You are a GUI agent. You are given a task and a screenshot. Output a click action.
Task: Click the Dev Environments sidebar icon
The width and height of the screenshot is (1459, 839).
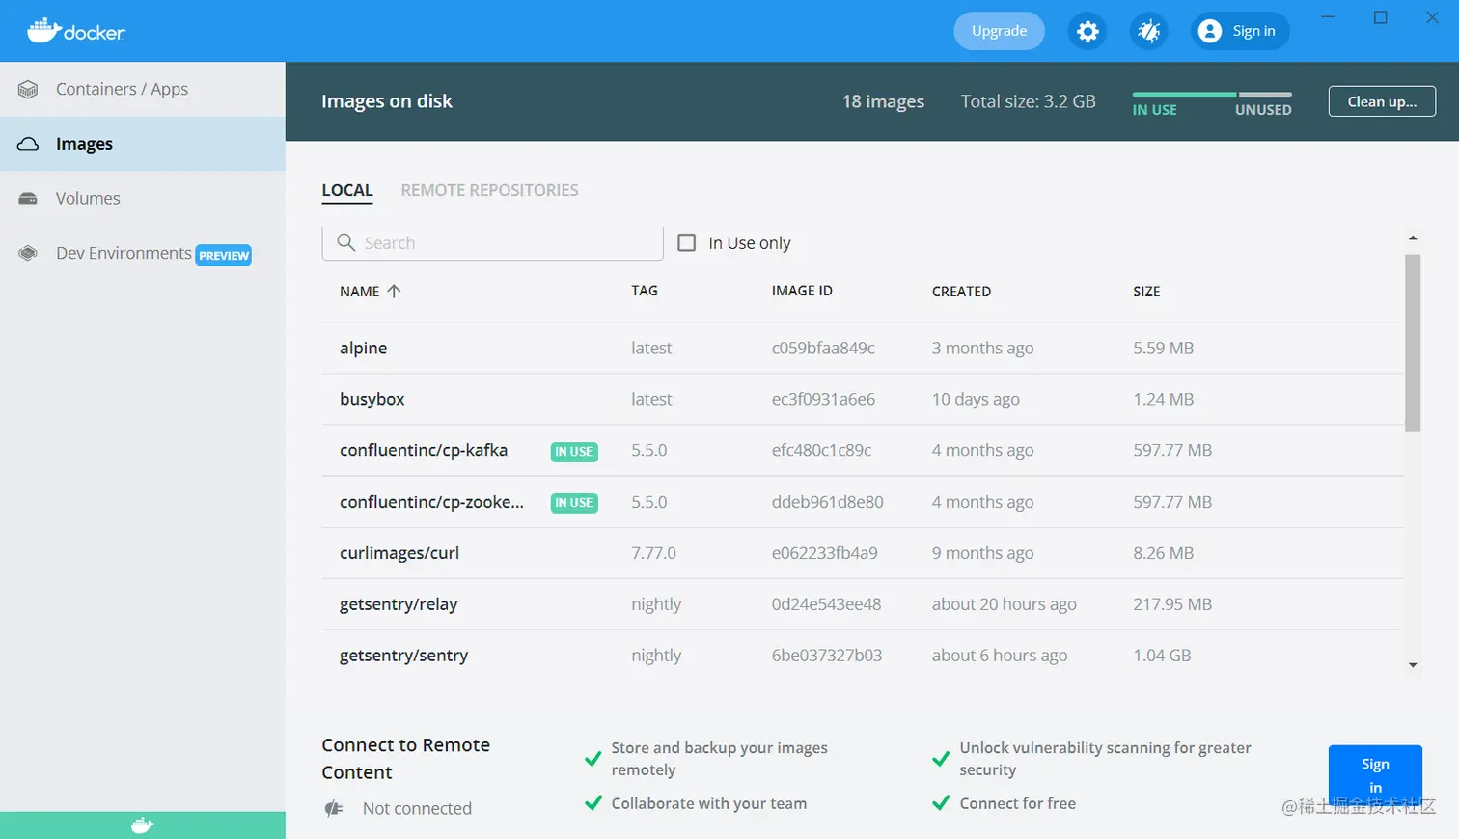[28, 254]
